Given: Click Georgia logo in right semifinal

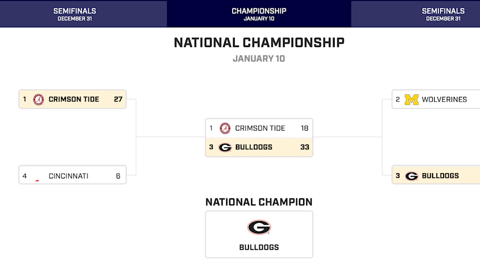Looking at the screenshot, I should click(411, 176).
